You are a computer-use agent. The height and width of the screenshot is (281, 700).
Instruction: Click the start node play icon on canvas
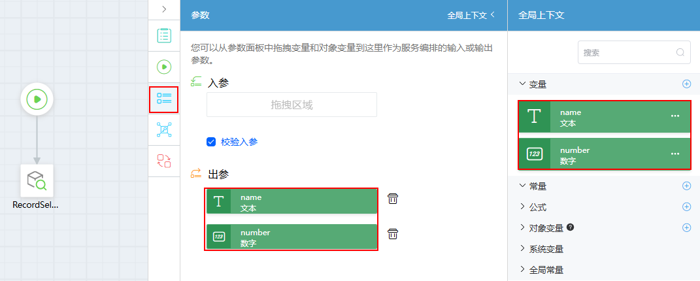37,99
